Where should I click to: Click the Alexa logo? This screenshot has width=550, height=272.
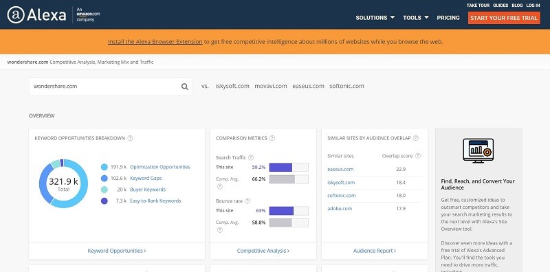(x=37, y=15)
